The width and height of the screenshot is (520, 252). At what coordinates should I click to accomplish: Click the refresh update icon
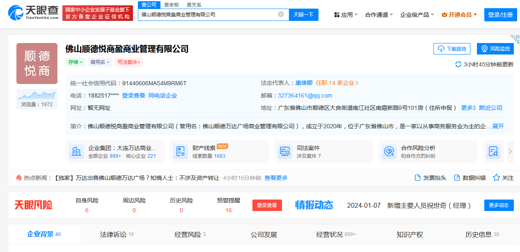pos(458,64)
